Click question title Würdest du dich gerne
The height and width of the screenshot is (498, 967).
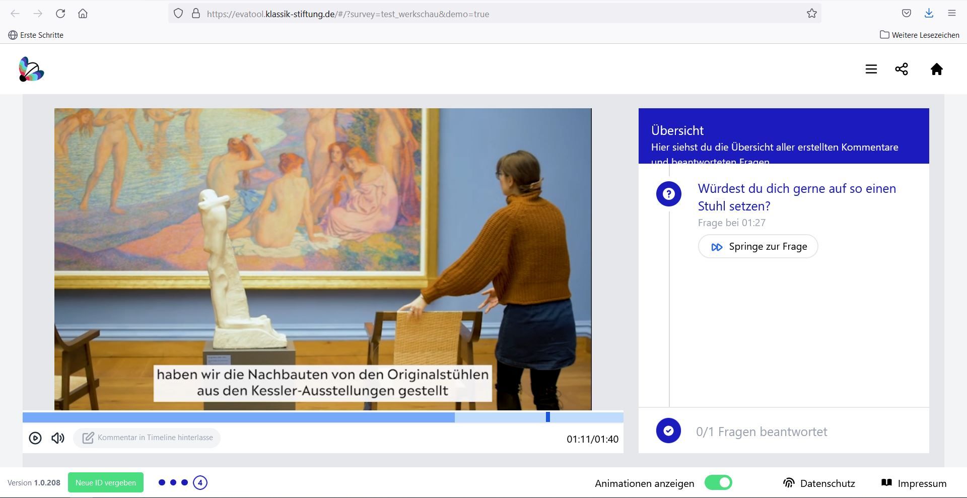point(797,197)
